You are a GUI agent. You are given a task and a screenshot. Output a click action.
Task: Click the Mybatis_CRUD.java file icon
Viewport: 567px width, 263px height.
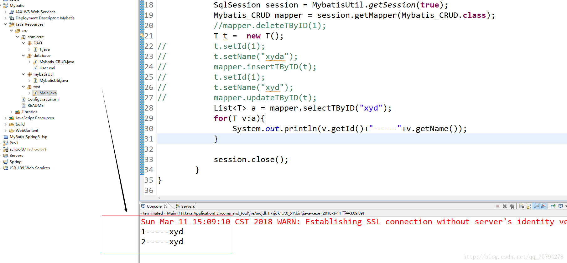[x=35, y=62]
